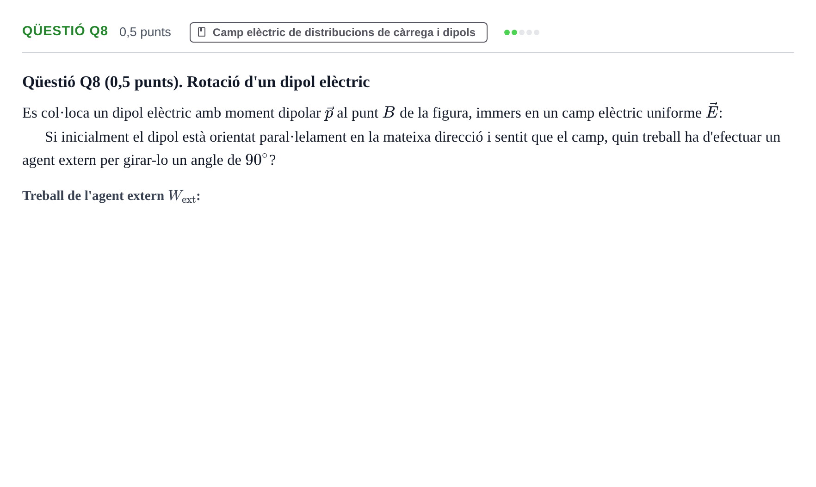816x487 pixels.
Task: Open the 'Camp elèctric de distribucions de càrrega i dipols' tag
Action: 338,32
